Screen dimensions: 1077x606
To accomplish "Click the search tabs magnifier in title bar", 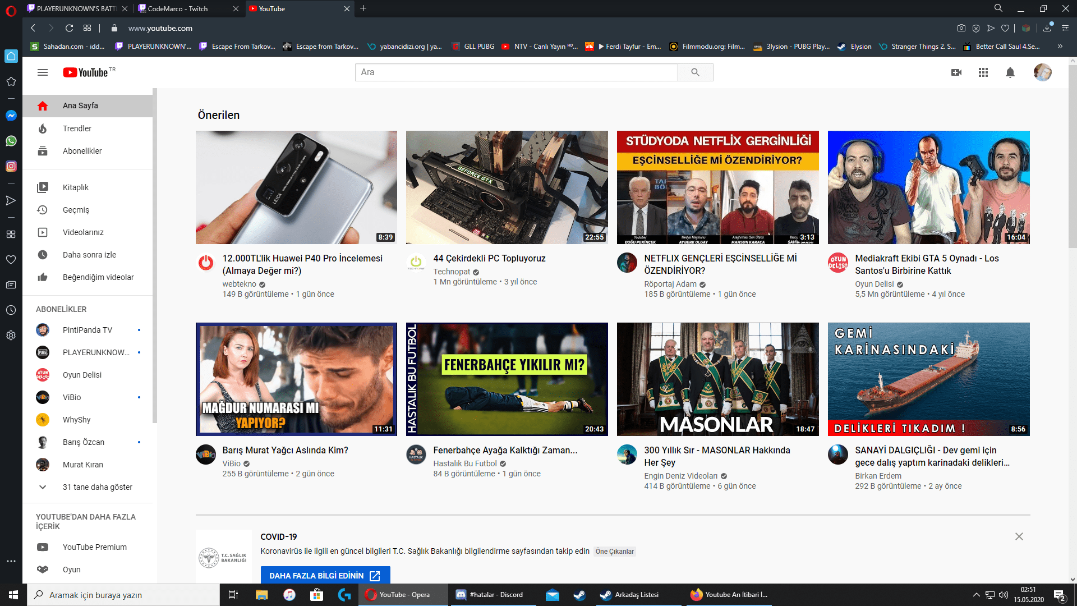I will coord(998,8).
